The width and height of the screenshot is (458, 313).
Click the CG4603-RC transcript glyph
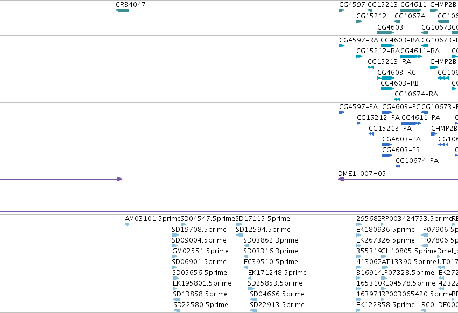pos(386,78)
